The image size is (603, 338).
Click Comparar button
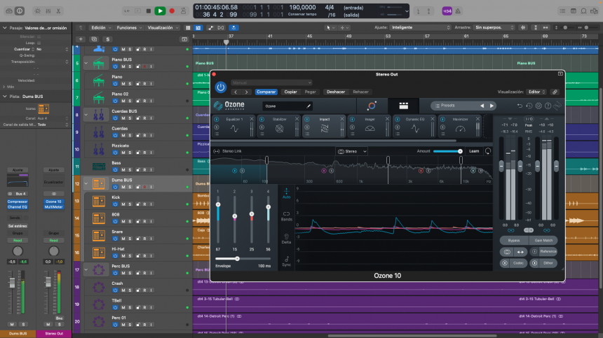click(x=266, y=92)
